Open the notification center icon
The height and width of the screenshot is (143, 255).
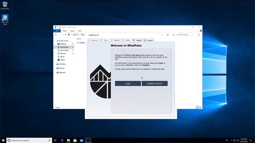click(x=251, y=140)
